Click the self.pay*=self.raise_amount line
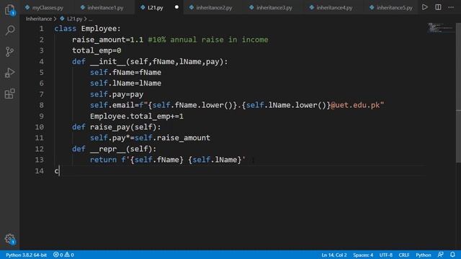This screenshot has height=259, width=461. click(150, 138)
